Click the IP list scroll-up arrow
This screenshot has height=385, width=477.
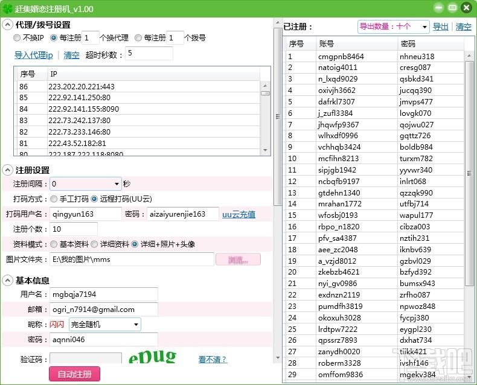(x=265, y=86)
